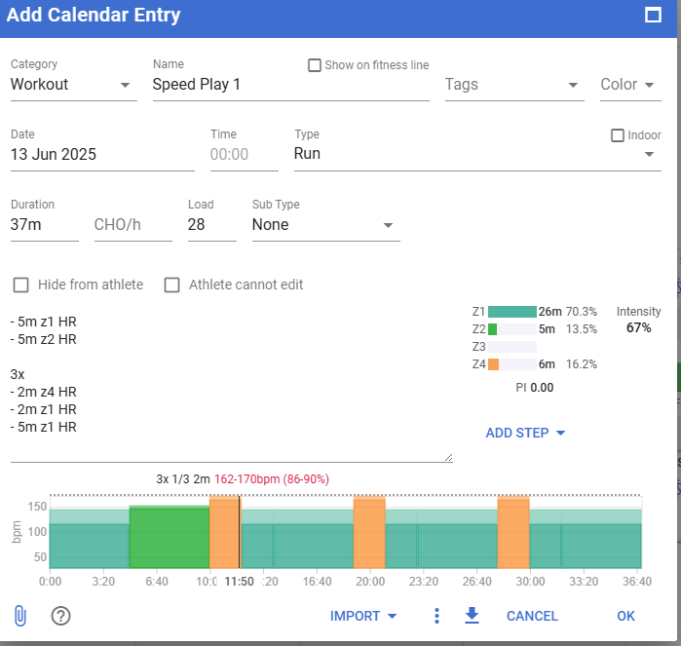Click the download workout icon

point(472,616)
